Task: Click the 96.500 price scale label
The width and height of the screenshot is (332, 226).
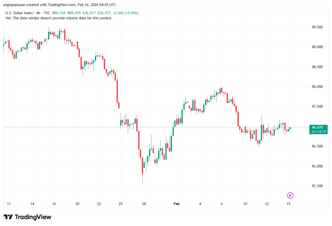Action: (x=317, y=146)
